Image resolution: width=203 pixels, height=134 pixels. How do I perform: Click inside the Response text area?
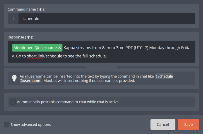[x=101, y=52]
